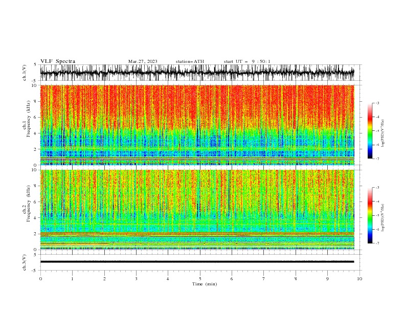Click time axis tick label "1"
Image resolution: width=405 pixels, height=313 pixels.
coord(72,279)
